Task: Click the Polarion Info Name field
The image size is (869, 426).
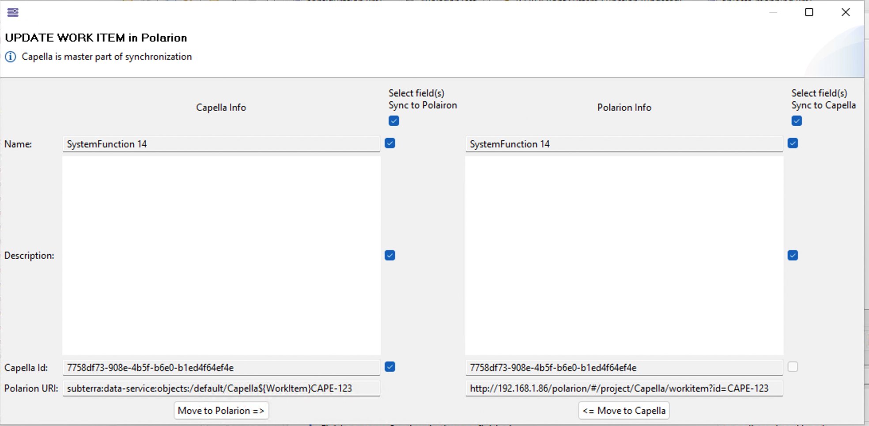Action: [x=624, y=144]
